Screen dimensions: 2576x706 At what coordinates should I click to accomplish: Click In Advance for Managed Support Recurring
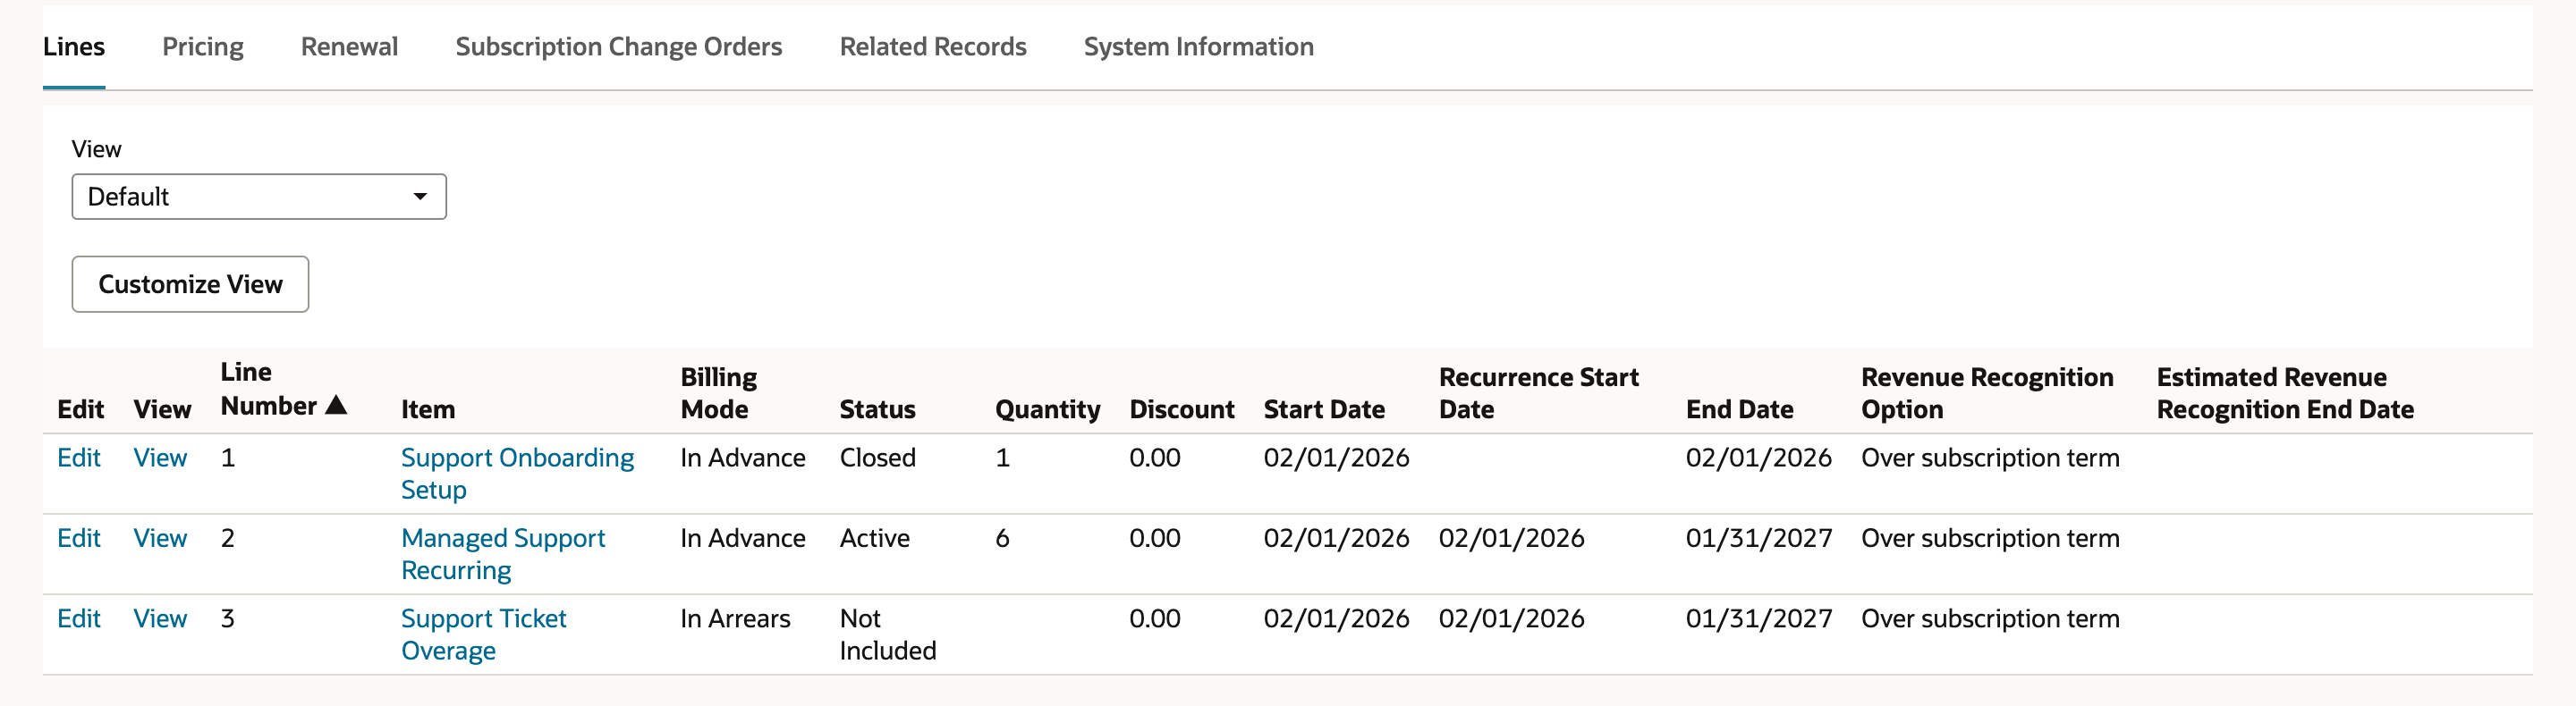pyautogui.click(x=743, y=538)
